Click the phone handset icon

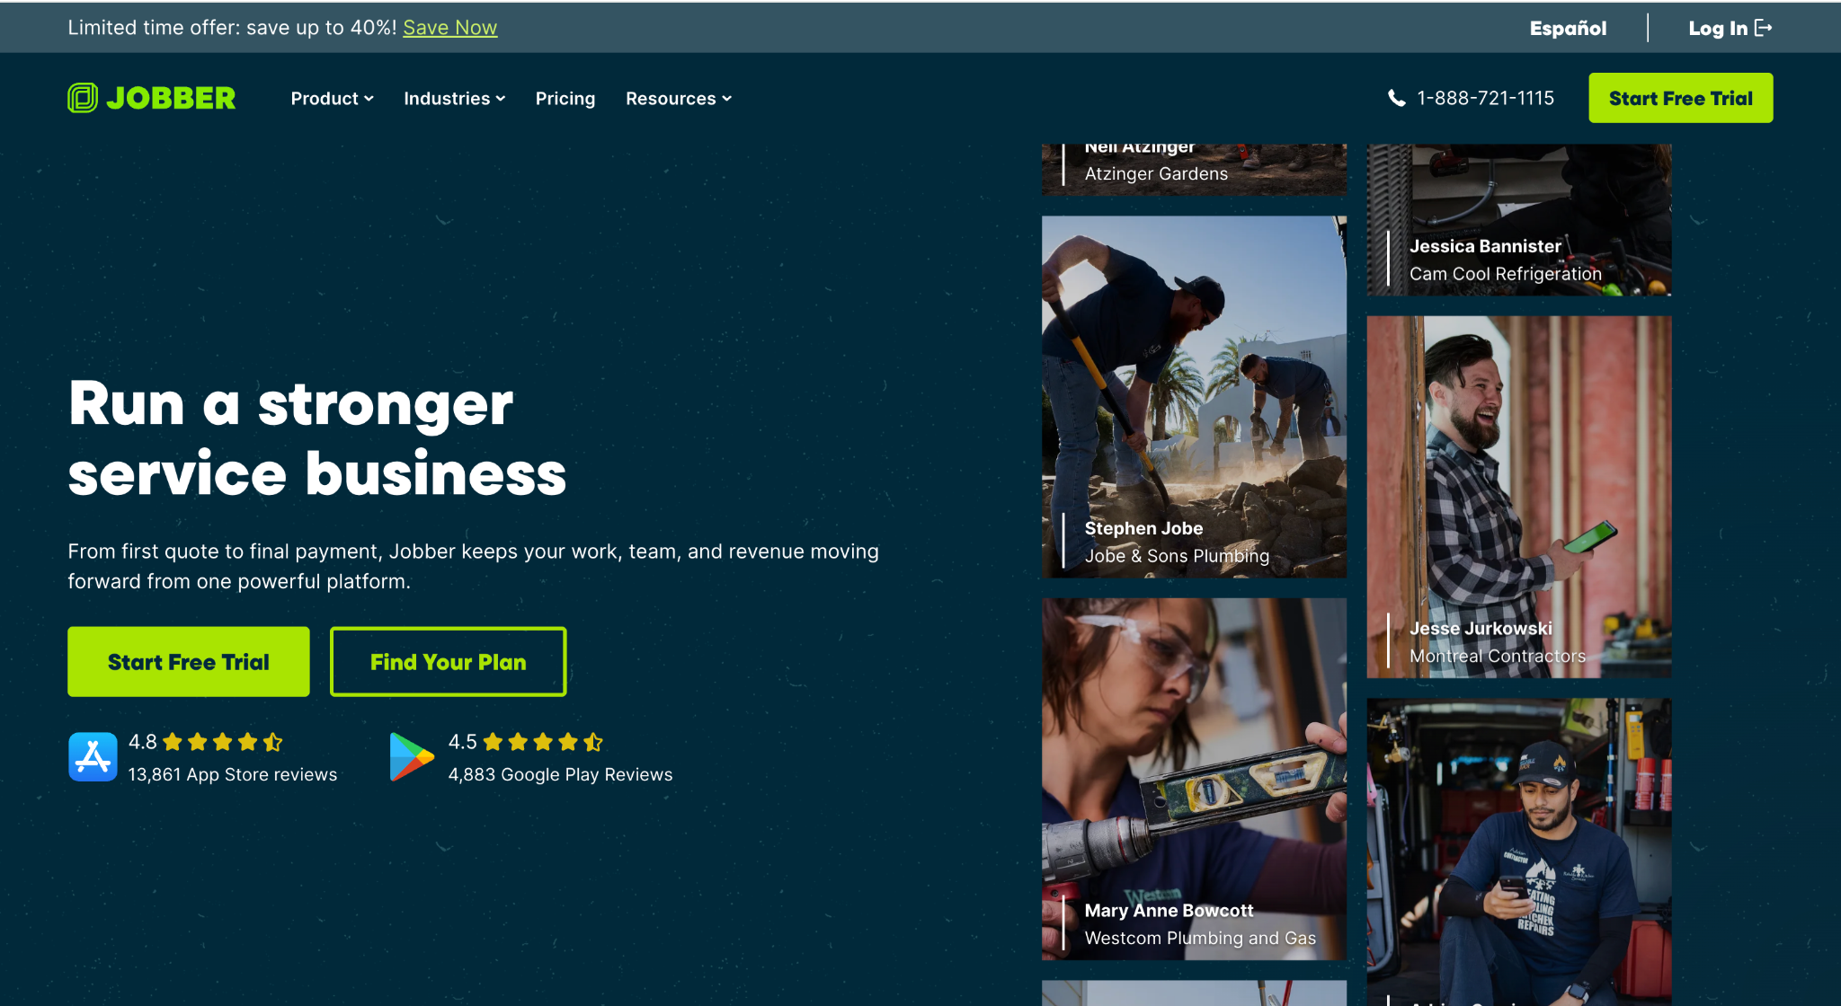pos(1396,98)
